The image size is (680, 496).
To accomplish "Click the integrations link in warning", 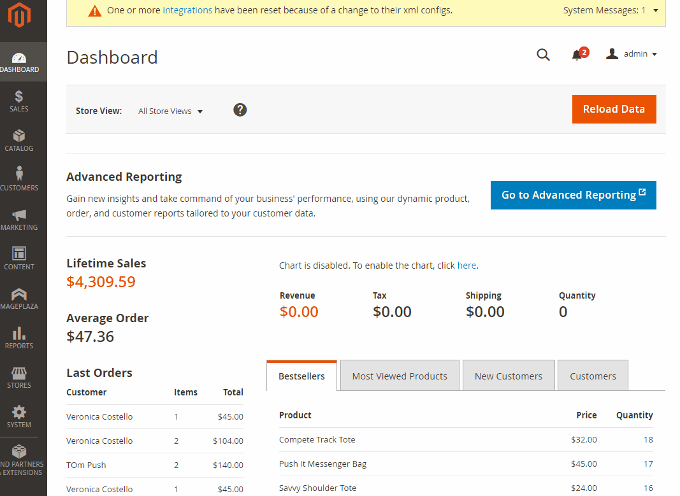I will 187,10.
